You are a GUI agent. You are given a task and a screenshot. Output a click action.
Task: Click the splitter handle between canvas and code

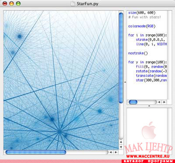pyautogui.click(x=125, y=82)
